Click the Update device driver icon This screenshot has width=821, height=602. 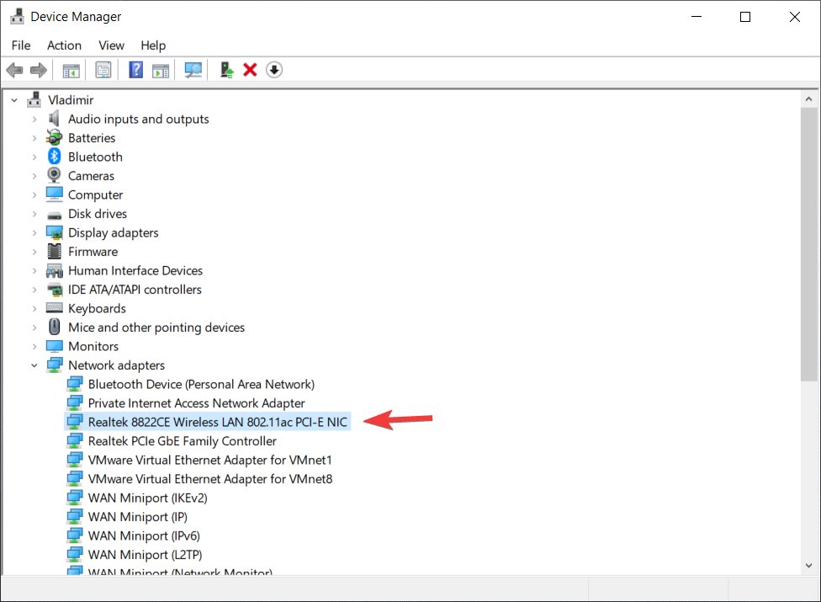pyautogui.click(x=226, y=70)
